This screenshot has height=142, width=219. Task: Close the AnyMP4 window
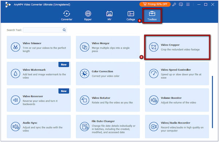point(212,4)
